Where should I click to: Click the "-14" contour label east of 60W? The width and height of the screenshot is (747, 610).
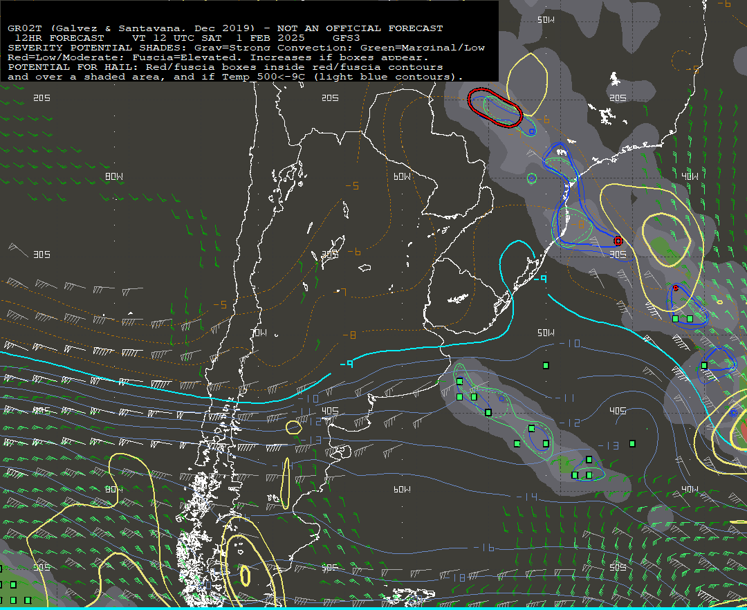pyautogui.click(x=527, y=497)
